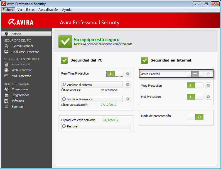This screenshot has width=221, height=169.
Task: Click the 07/12/2012 last update date
Action: (x=108, y=105)
